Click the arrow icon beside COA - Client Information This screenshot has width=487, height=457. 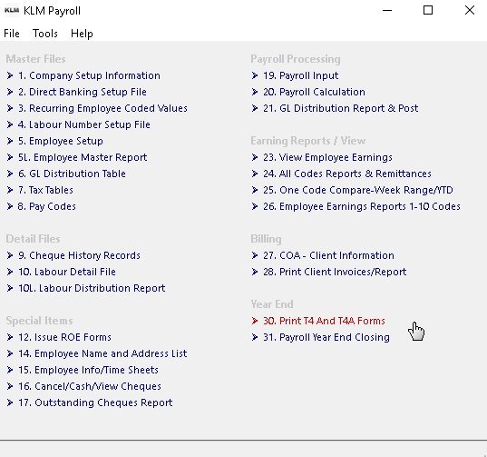tap(255, 255)
